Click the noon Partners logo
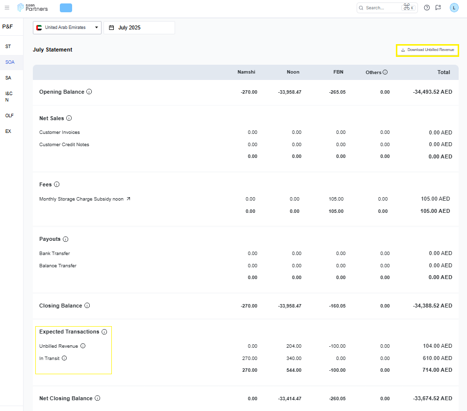The height and width of the screenshot is (411, 467). 33,8
